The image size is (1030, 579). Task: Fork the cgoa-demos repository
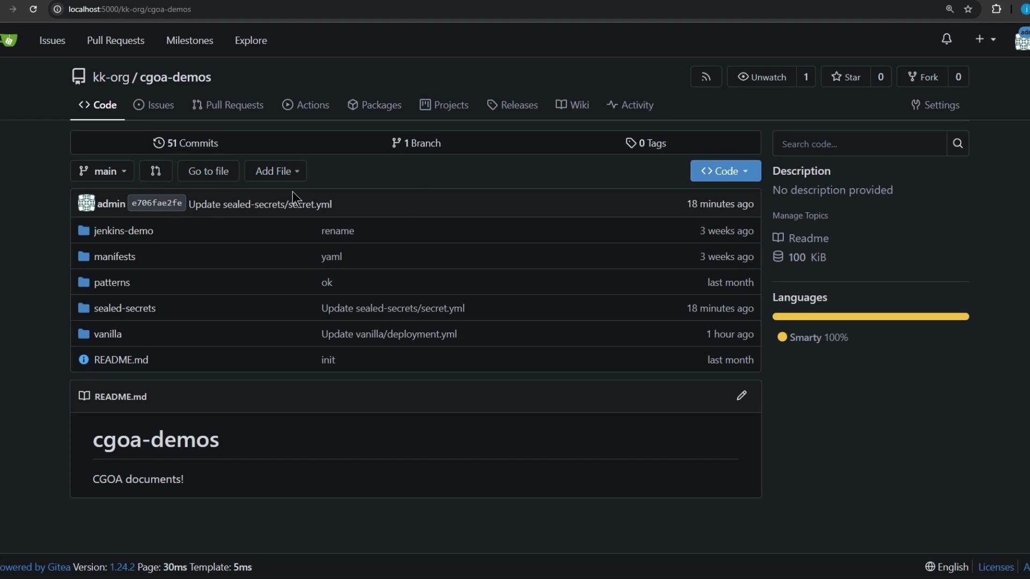click(923, 77)
